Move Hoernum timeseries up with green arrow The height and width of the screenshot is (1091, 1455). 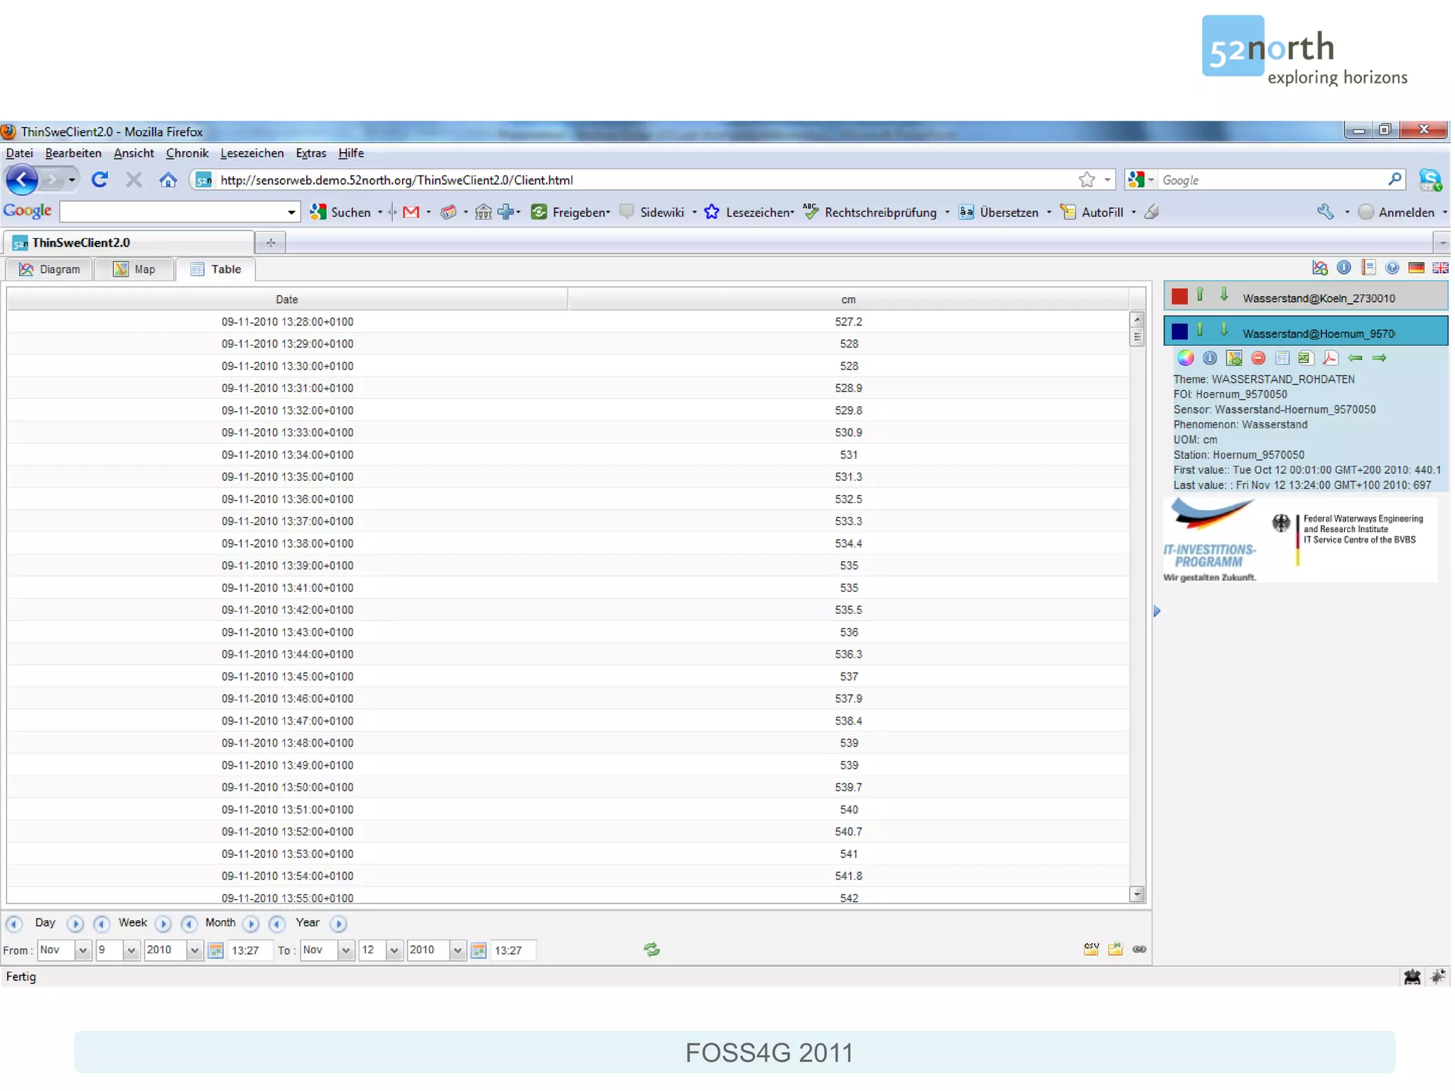click(1200, 330)
